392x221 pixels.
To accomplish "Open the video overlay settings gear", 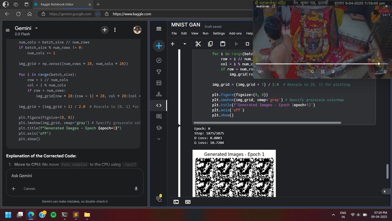I will point(385,71).
